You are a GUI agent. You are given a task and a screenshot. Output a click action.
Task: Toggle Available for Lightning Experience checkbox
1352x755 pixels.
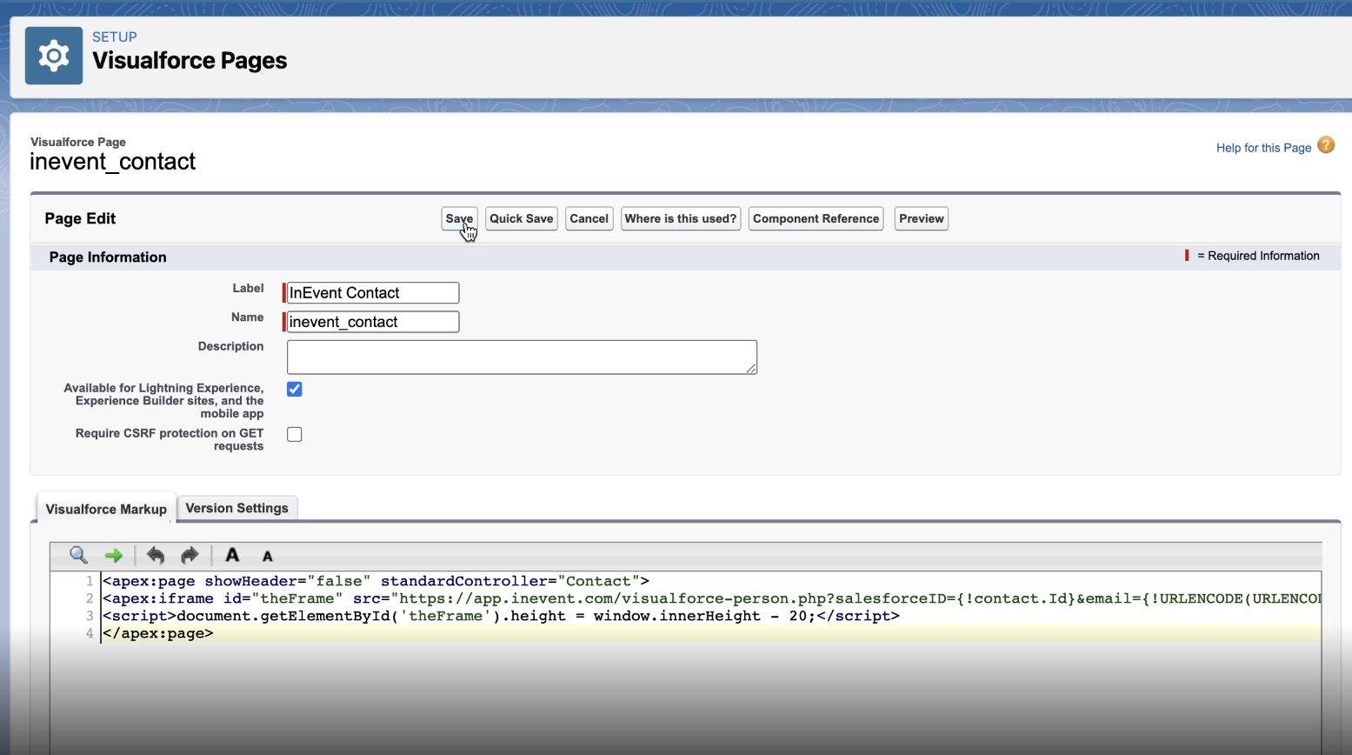click(x=295, y=389)
